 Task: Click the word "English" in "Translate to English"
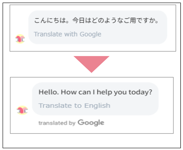point(97,106)
